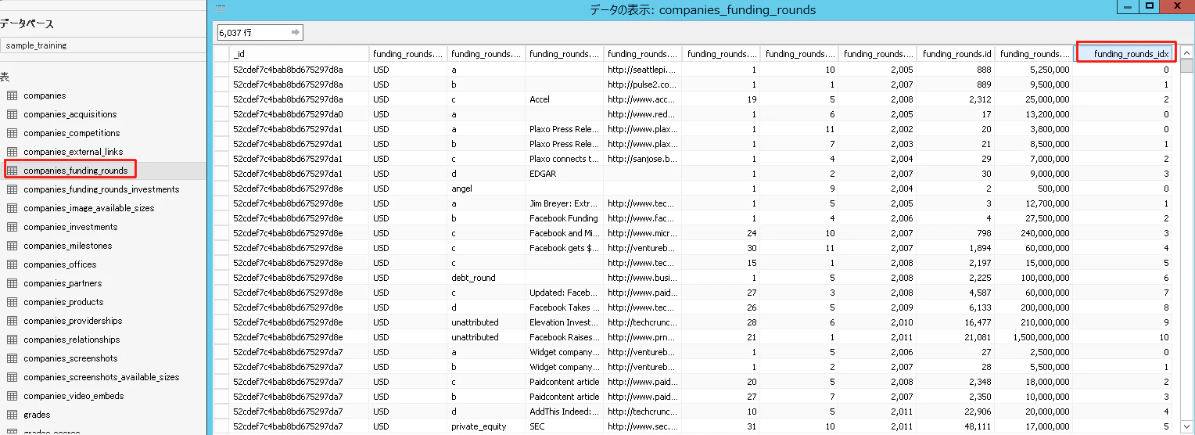Select the cell containing 240,000,000

point(1034,233)
